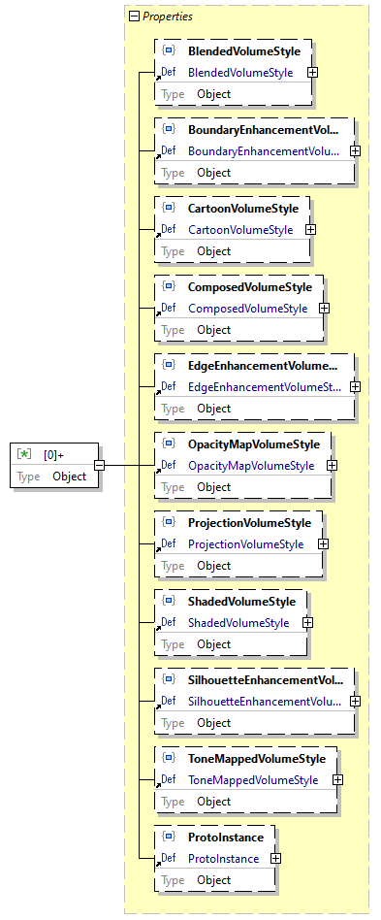Click the BlendedVolumeStyle object icon
This screenshot has height=920, width=381.
click(169, 50)
